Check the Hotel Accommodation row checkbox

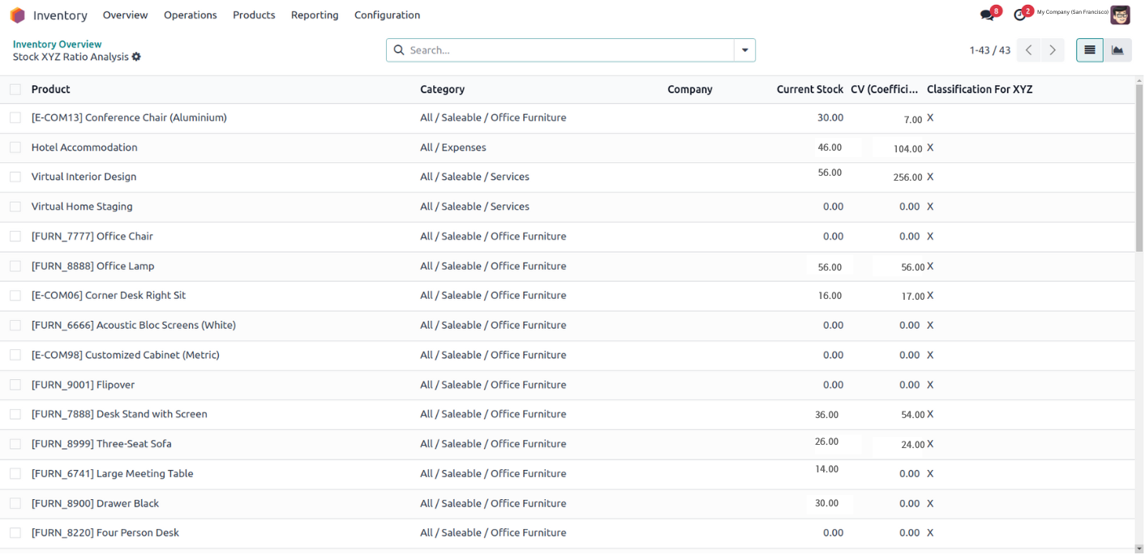15,147
